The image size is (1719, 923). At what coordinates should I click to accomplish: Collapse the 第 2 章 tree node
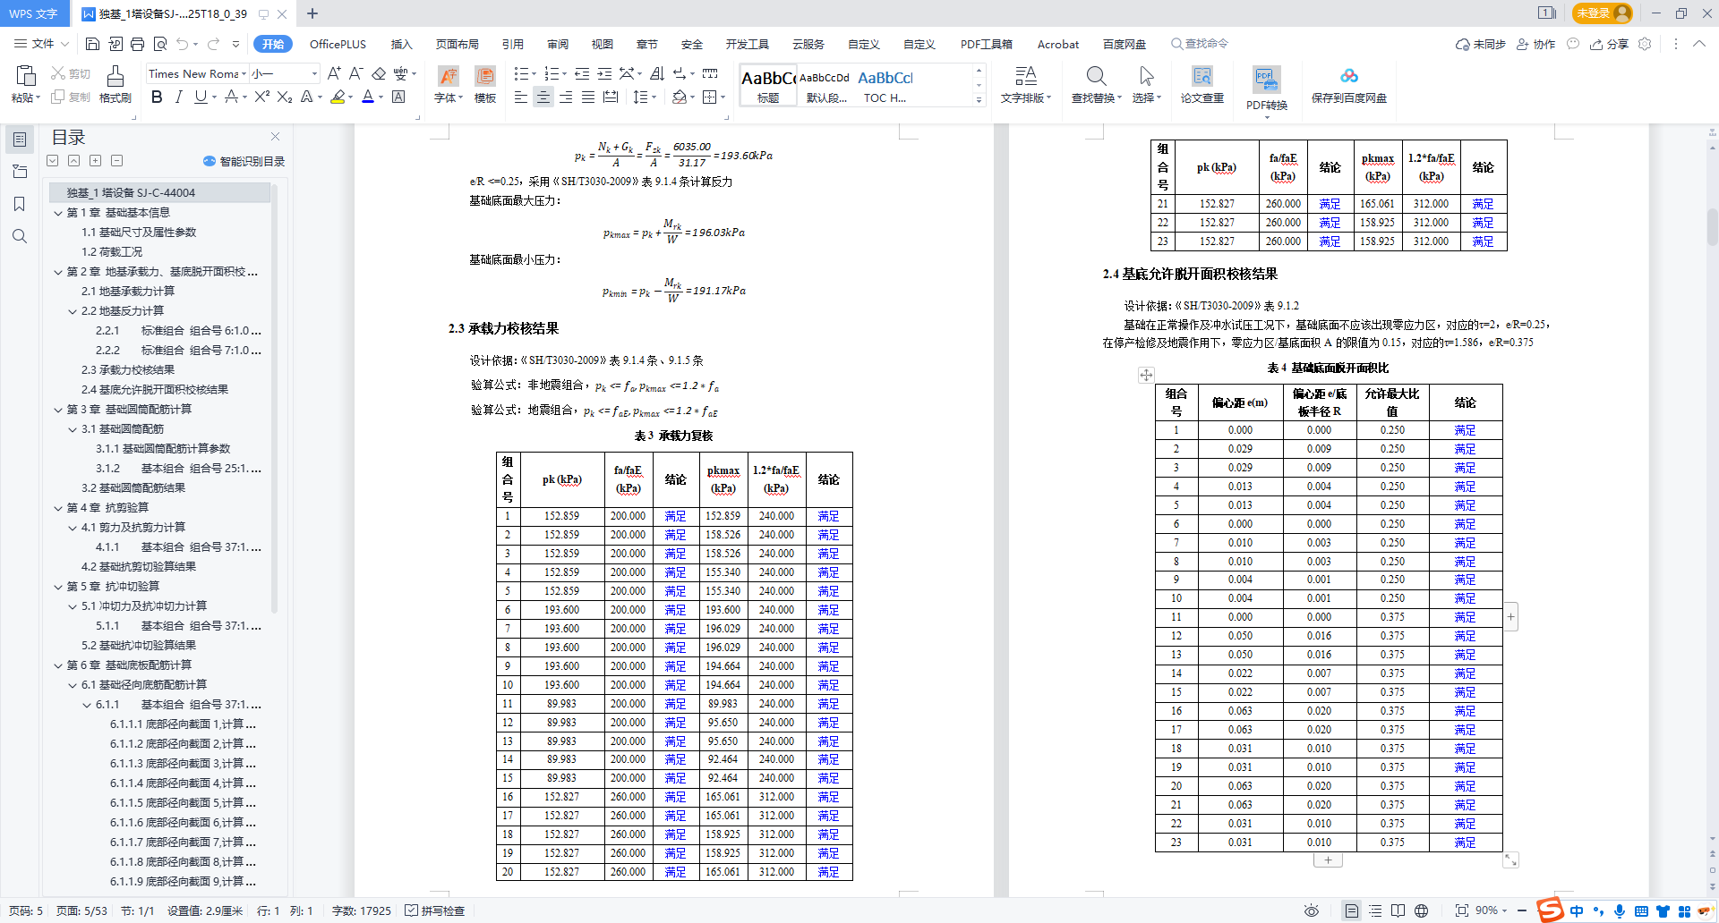[x=58, y=272]
